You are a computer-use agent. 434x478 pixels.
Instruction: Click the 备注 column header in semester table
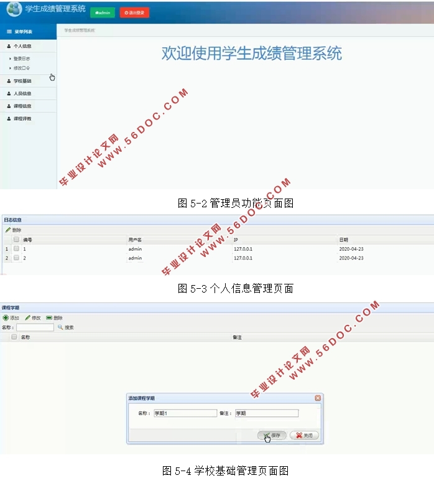point(237,337)
